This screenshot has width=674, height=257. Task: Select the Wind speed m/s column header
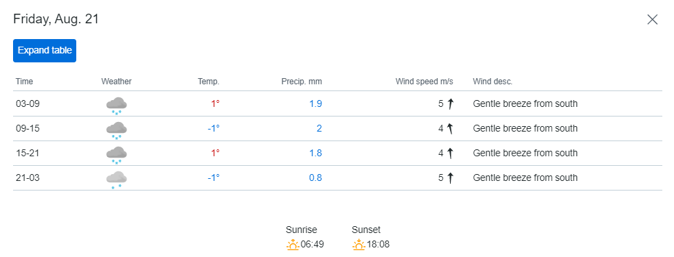pyautogui.click(x=425, y=82)
